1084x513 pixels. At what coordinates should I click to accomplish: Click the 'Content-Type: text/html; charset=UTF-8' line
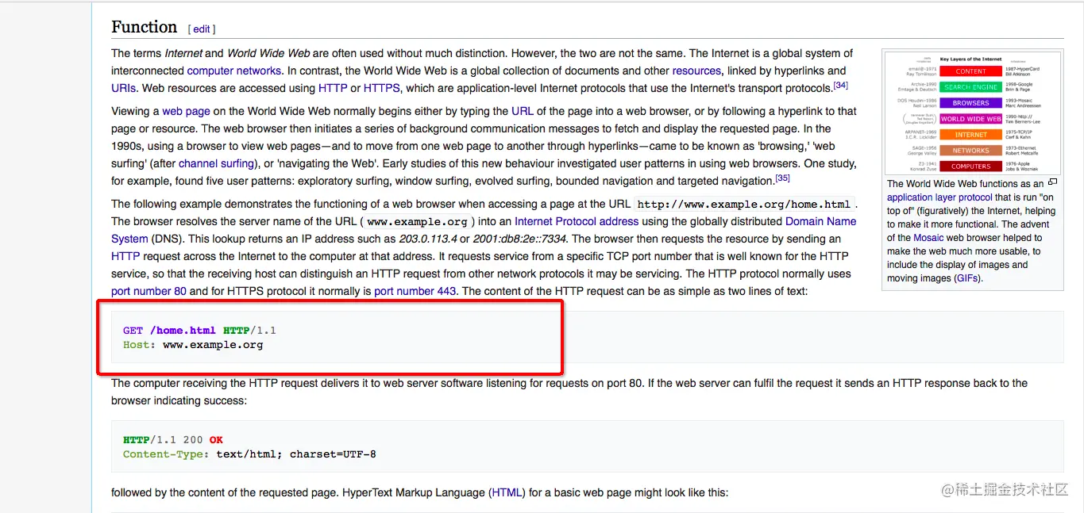pos(249,454)
